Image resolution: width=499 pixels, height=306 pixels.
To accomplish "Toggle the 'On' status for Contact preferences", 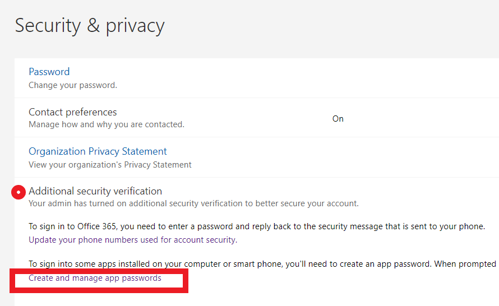I will coord(338,119).
